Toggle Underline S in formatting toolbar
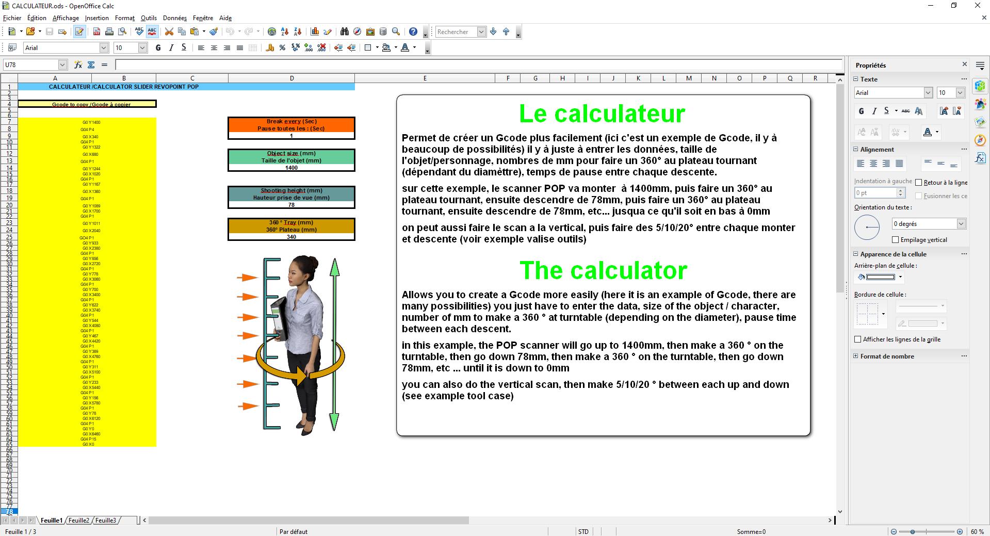The image size is (990, 536). [x=184, y=47]
